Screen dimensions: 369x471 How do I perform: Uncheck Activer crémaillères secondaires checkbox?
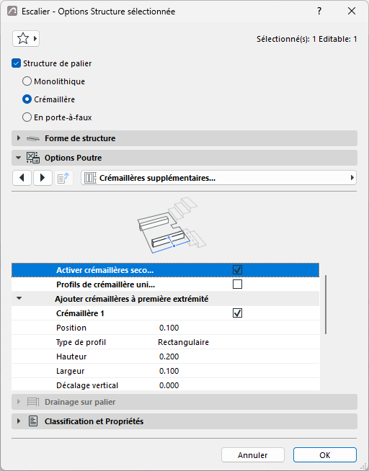[x=237, y=270]
